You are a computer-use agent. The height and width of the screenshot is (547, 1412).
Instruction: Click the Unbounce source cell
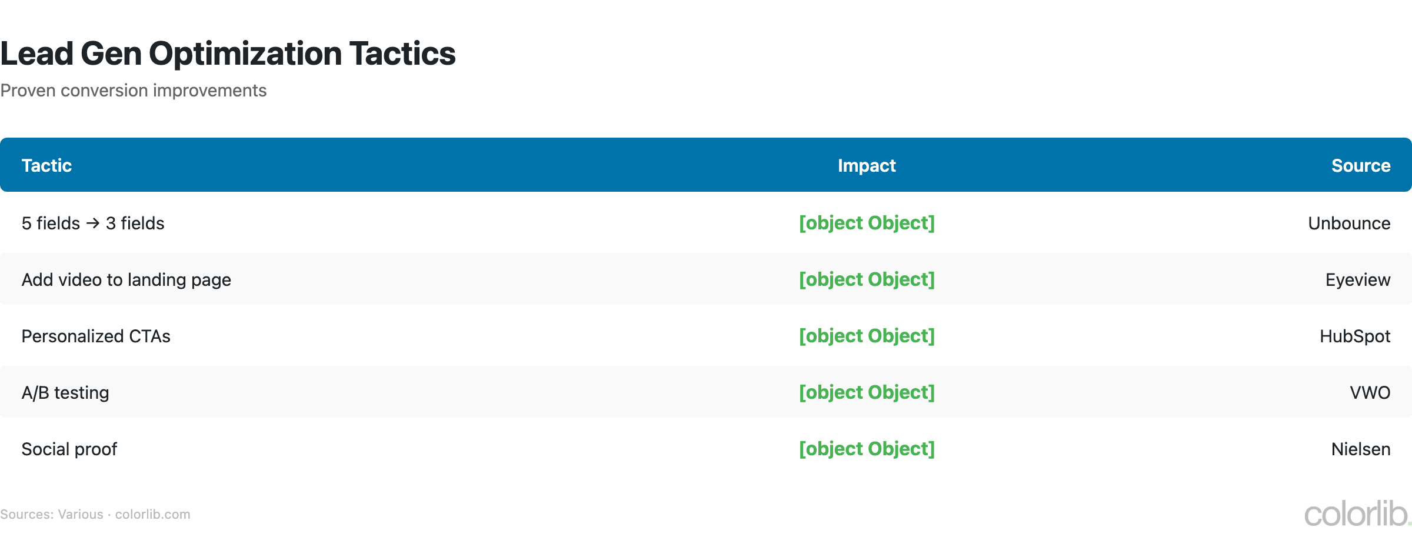[1348, 224]
